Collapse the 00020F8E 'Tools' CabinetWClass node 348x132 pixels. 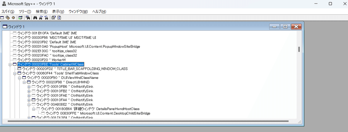click(x=10, y=64)
